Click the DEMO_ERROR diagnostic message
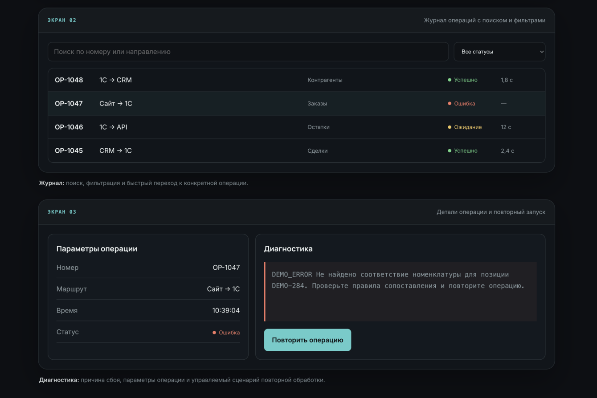This screenshot has width=597, height=398. pos(401,292)
